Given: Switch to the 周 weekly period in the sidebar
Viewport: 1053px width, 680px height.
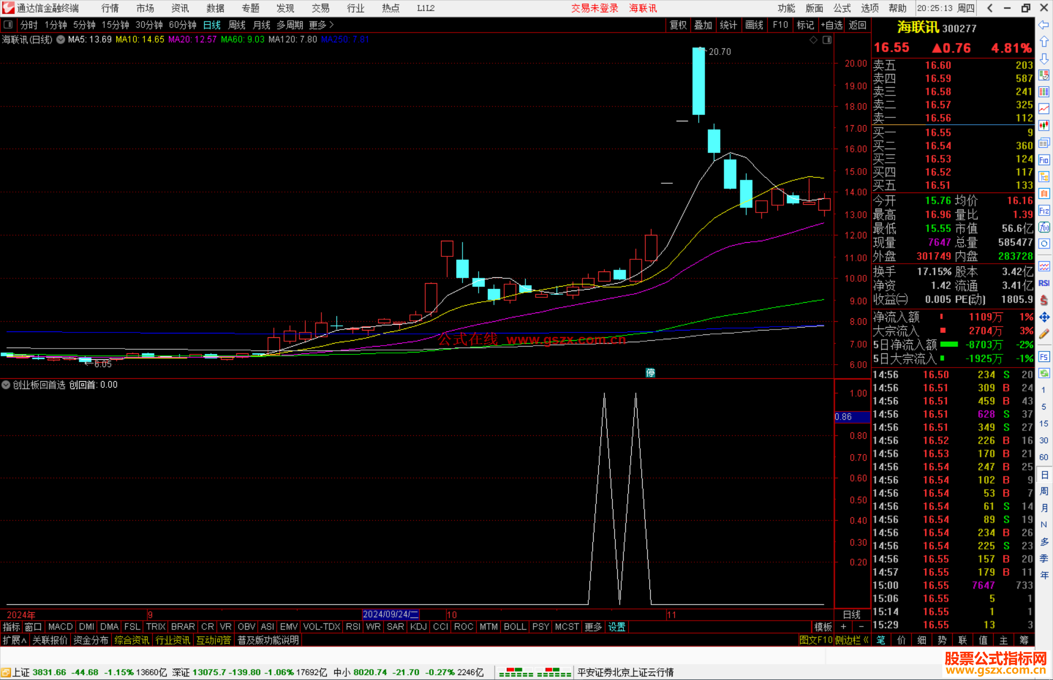Looking at the screenshot, I should pyautogui.click(x=1044, y=491).
